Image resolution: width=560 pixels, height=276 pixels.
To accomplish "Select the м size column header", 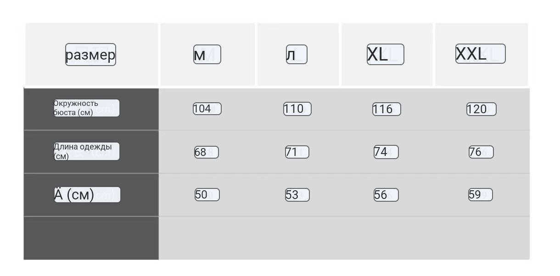I will tap(207, 54).
